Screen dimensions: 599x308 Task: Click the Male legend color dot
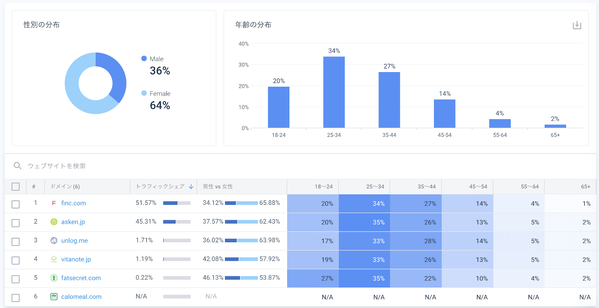click(144, 58)
